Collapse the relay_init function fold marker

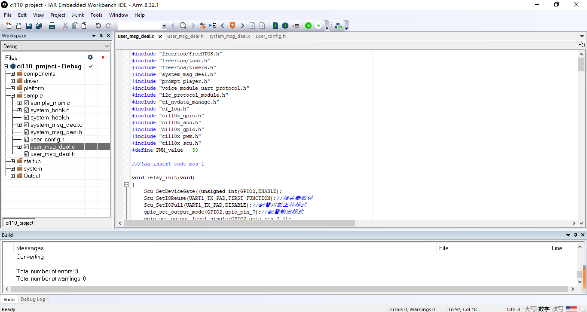tap(126, 185)
